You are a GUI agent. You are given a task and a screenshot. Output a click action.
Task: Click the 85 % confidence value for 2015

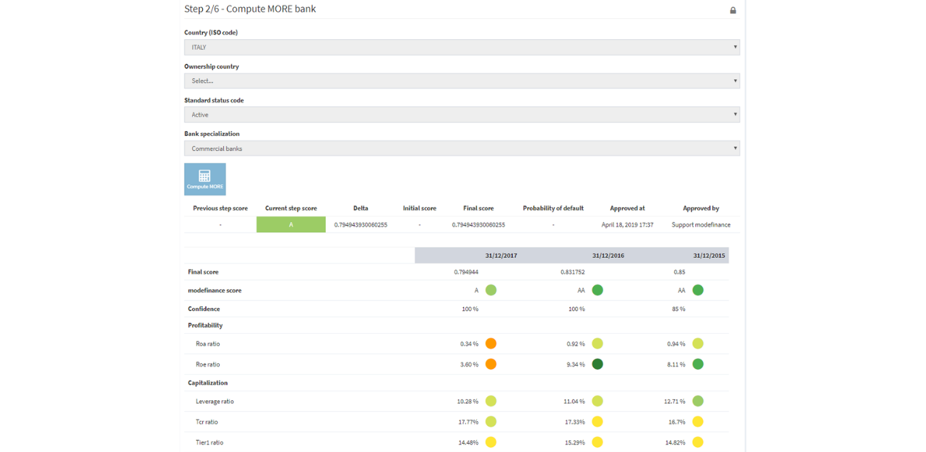coord(677,309)
